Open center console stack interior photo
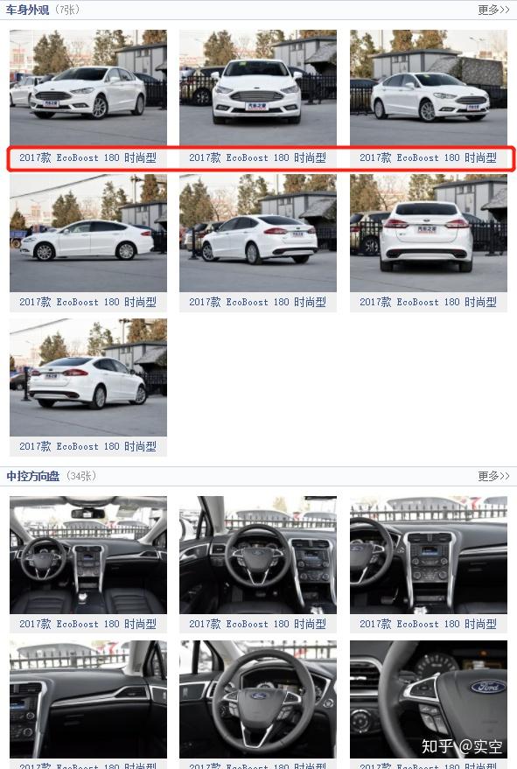Viewport: 517px width, 769px height. (429, 555)
